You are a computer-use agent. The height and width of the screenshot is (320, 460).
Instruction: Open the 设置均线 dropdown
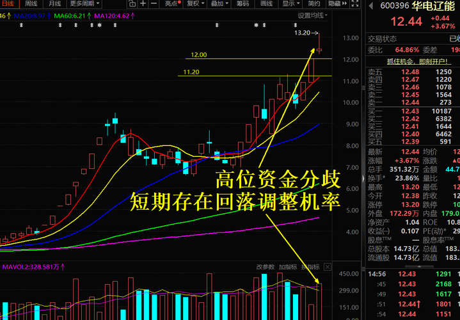312,15
